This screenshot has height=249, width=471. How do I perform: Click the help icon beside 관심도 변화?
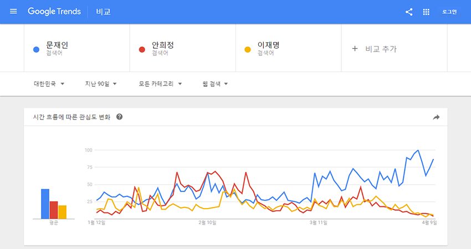pyautogui.click(x=119, y=117)
